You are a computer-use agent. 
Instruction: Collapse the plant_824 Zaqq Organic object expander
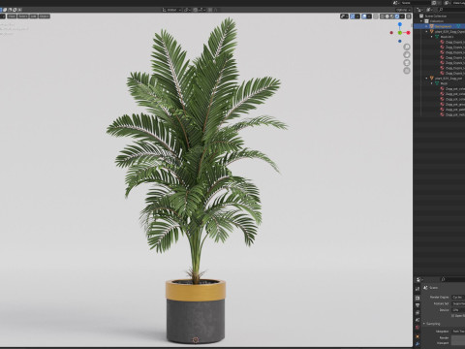[426, 32]
